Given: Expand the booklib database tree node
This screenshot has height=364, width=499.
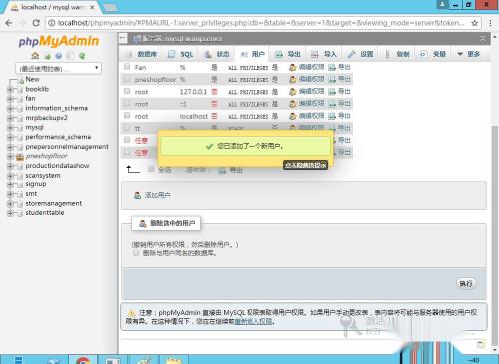Looking at the screenshot, I should (x=10, y=89).
